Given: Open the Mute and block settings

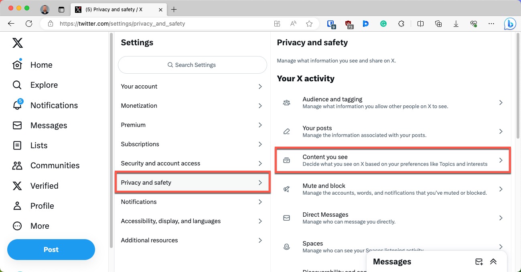Looking at the screenshot, I should [392, 189].
